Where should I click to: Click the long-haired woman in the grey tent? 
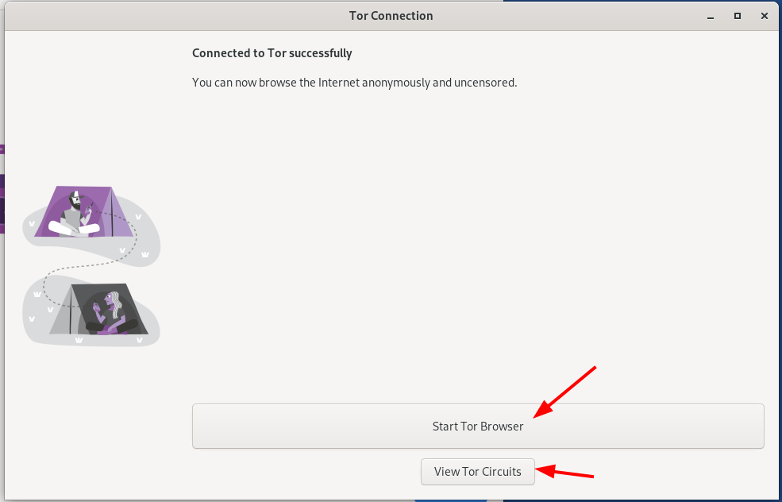(x=112, y=310)
